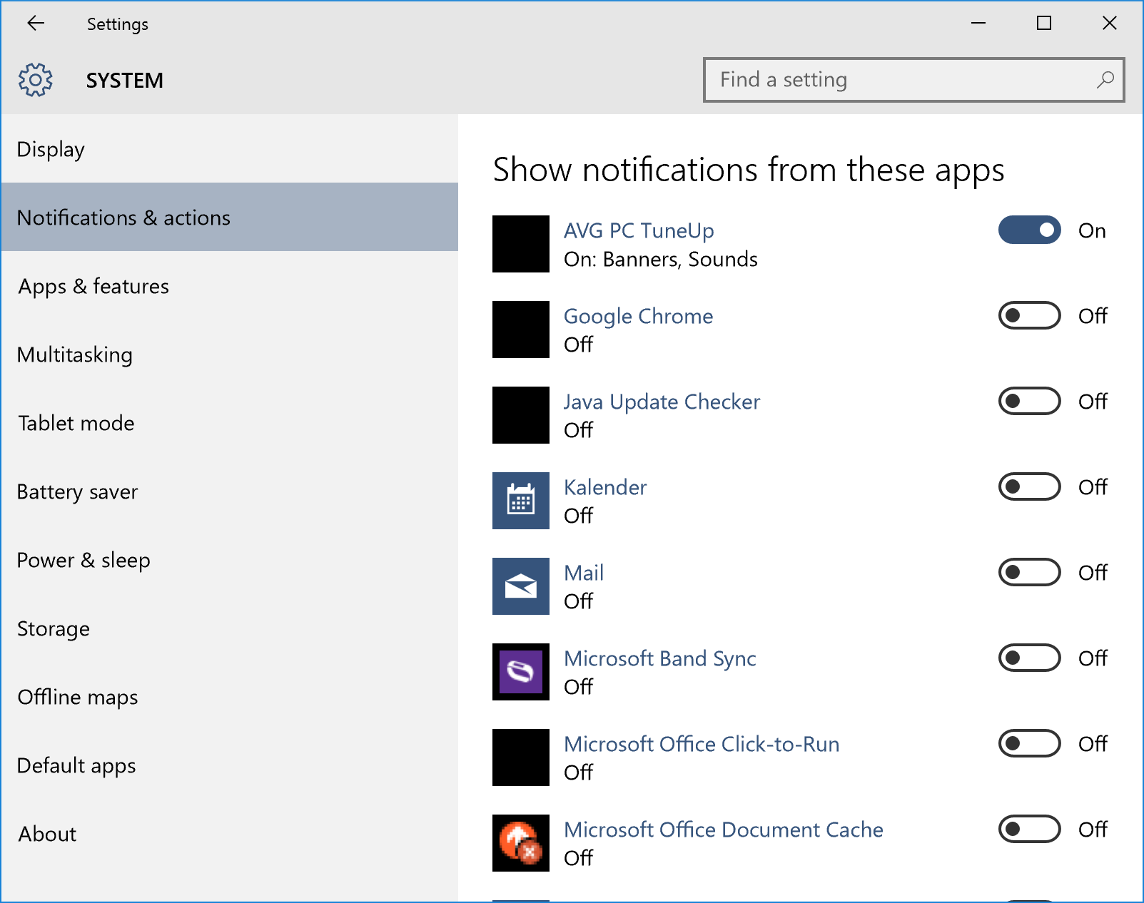Click the Office Document Cache icon

pos(521,843)
